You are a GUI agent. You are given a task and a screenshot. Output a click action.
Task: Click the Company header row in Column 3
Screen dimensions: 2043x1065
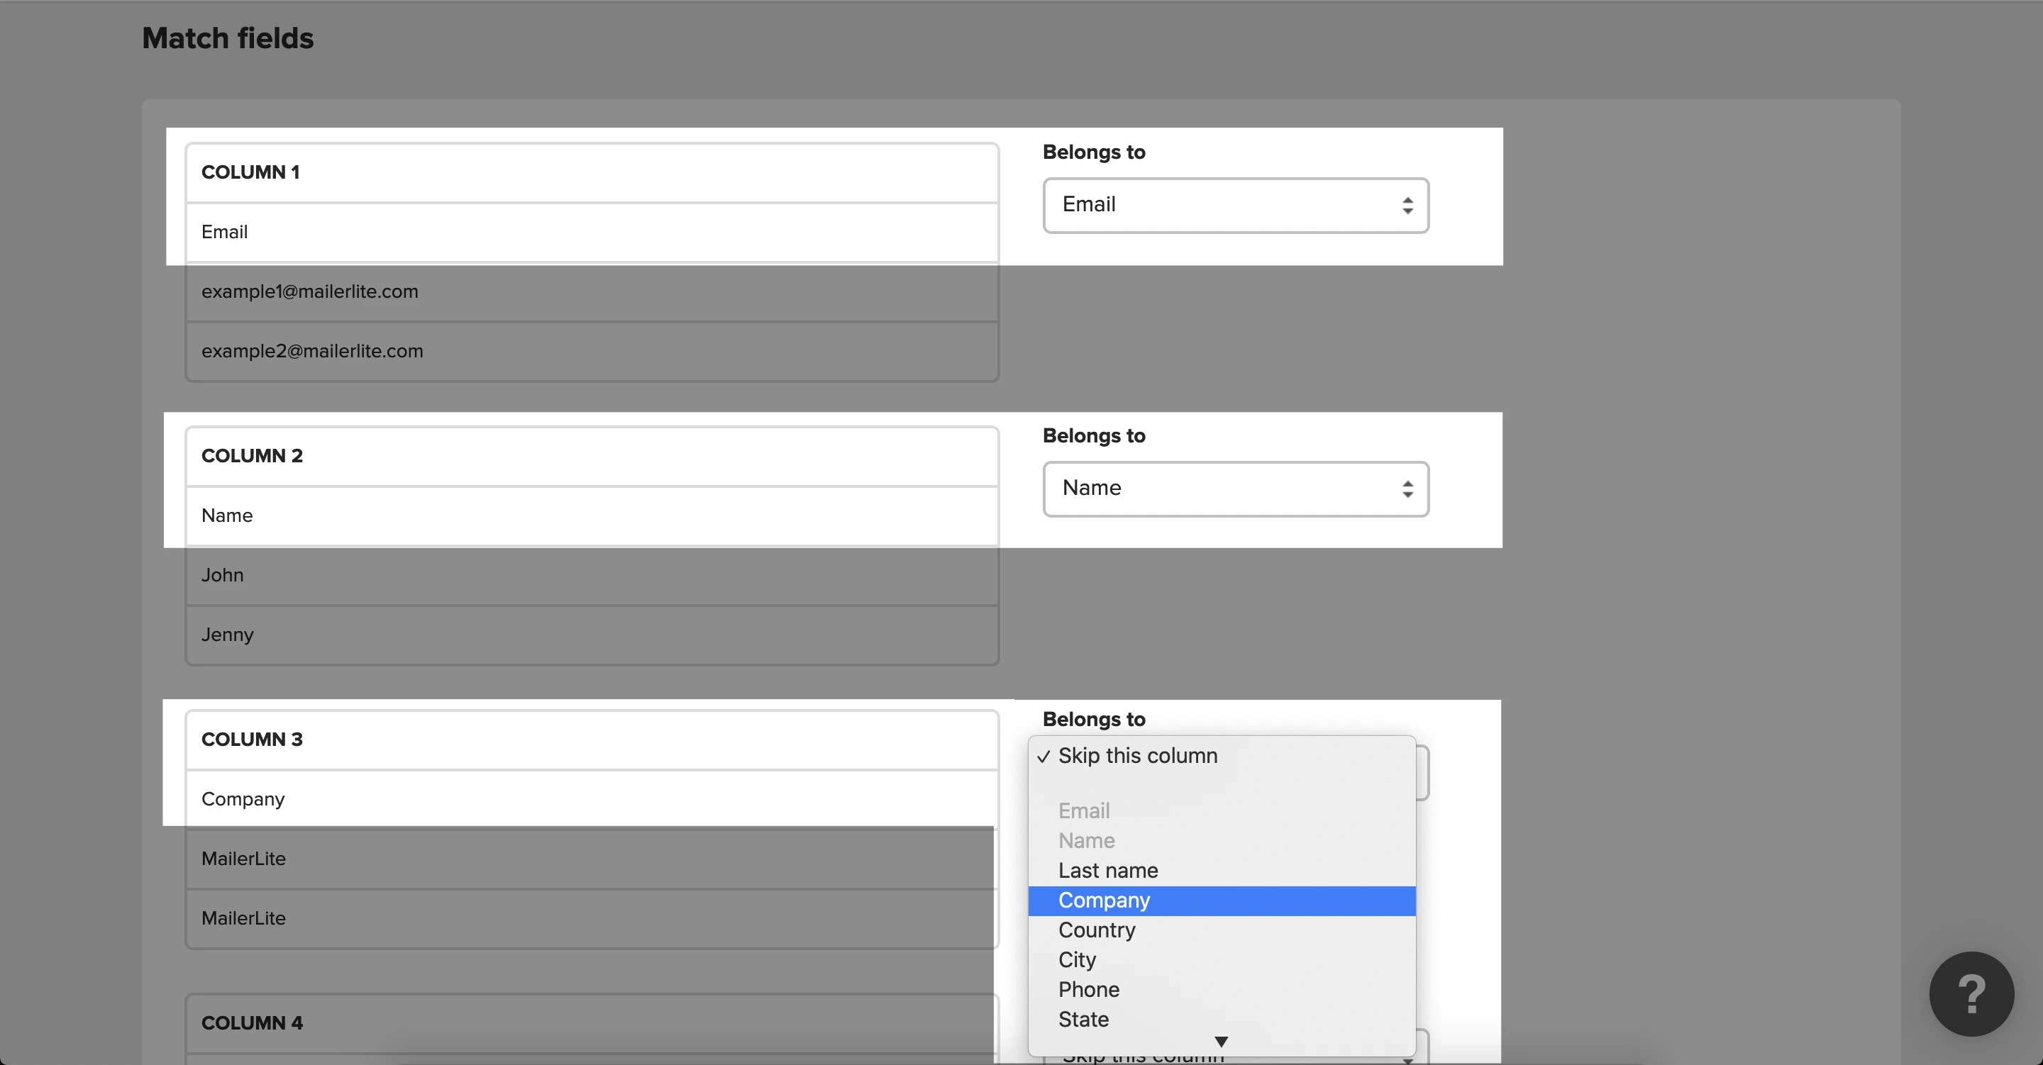(591, 798)
